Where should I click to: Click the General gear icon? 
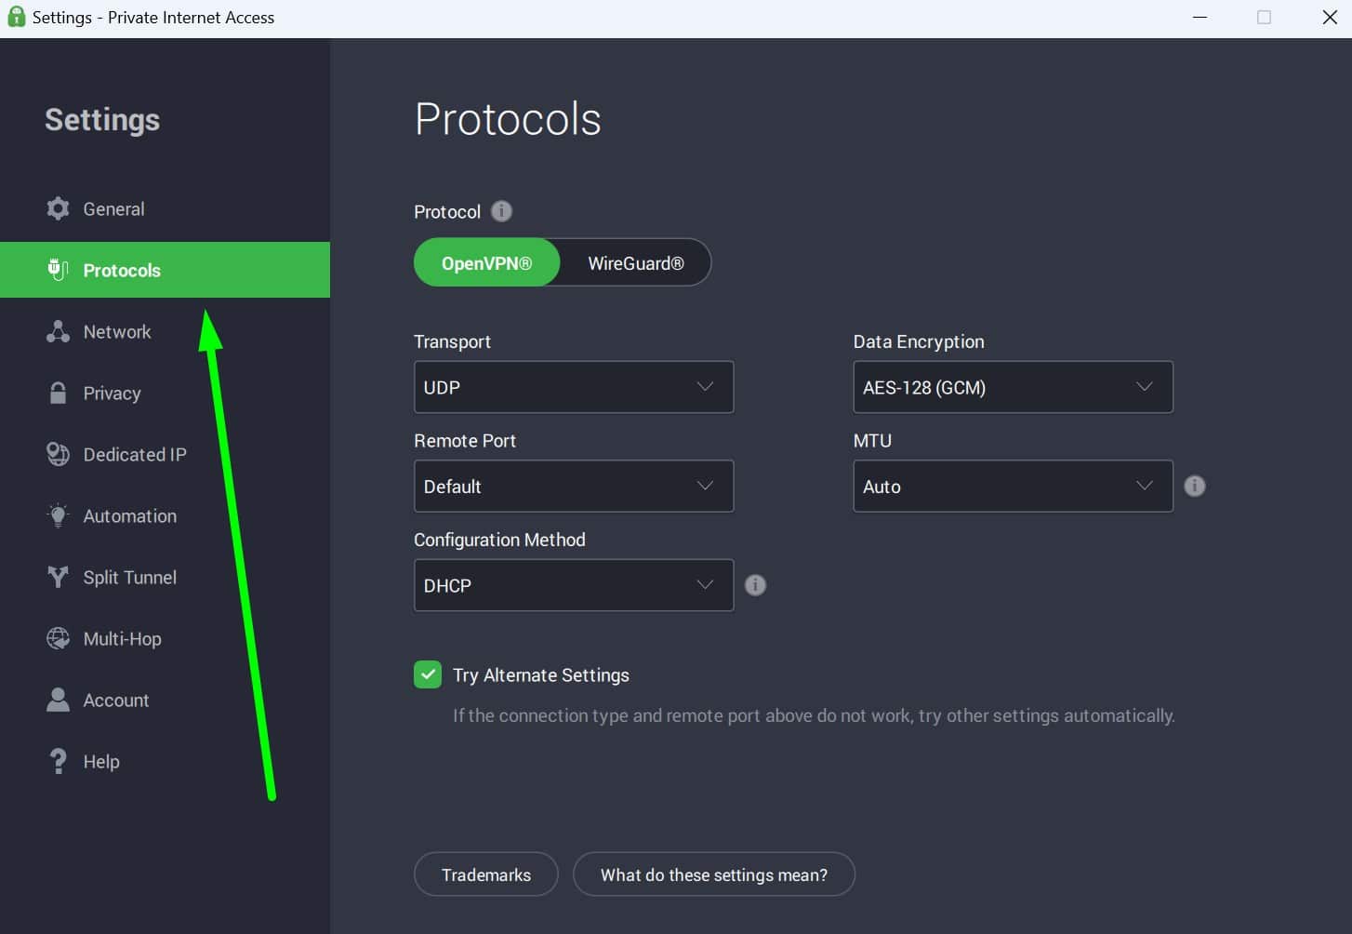point(58,208)
